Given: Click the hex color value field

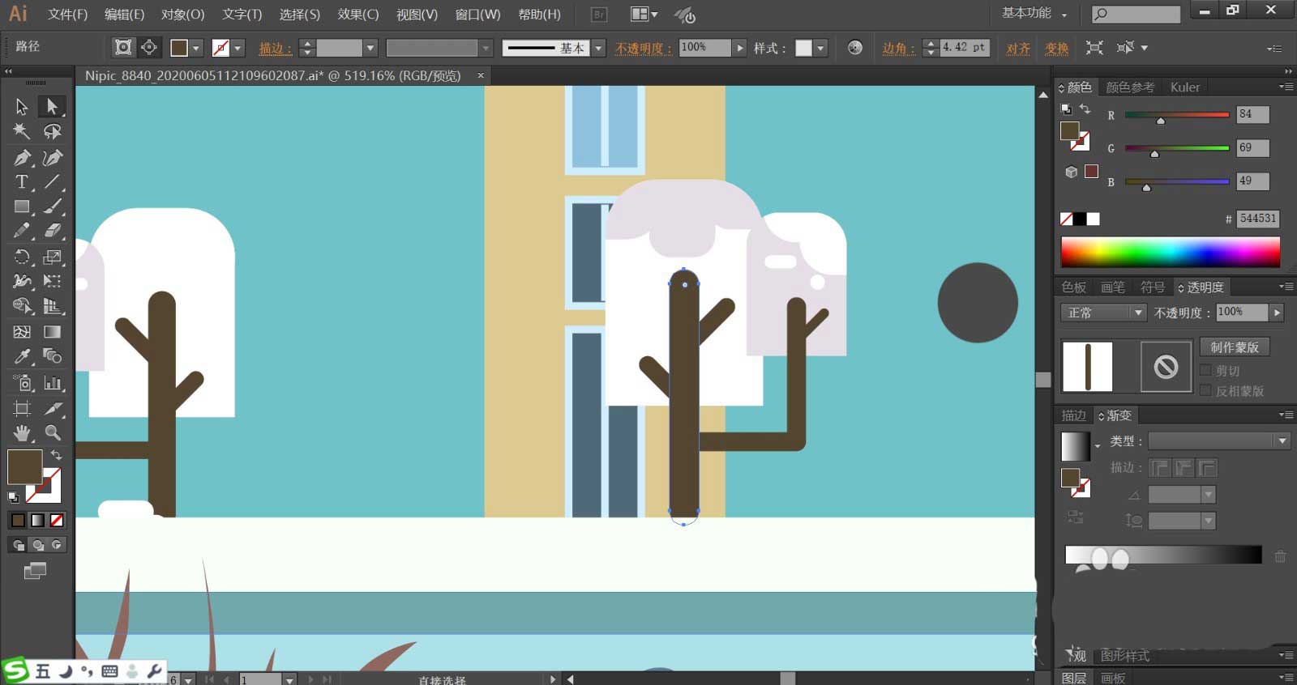Looking at the screenshot, I should [x=1257, y=219].
